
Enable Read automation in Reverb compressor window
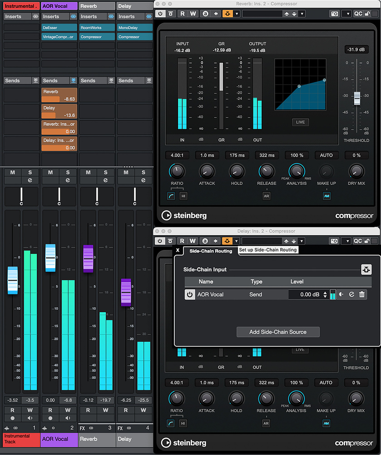pyautogui.click(x=183, y=14)
